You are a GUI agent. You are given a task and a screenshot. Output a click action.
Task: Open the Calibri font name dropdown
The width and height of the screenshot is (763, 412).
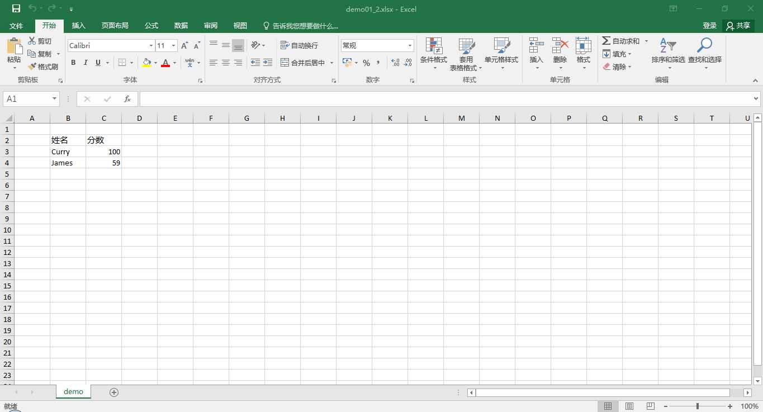(151, 46)
